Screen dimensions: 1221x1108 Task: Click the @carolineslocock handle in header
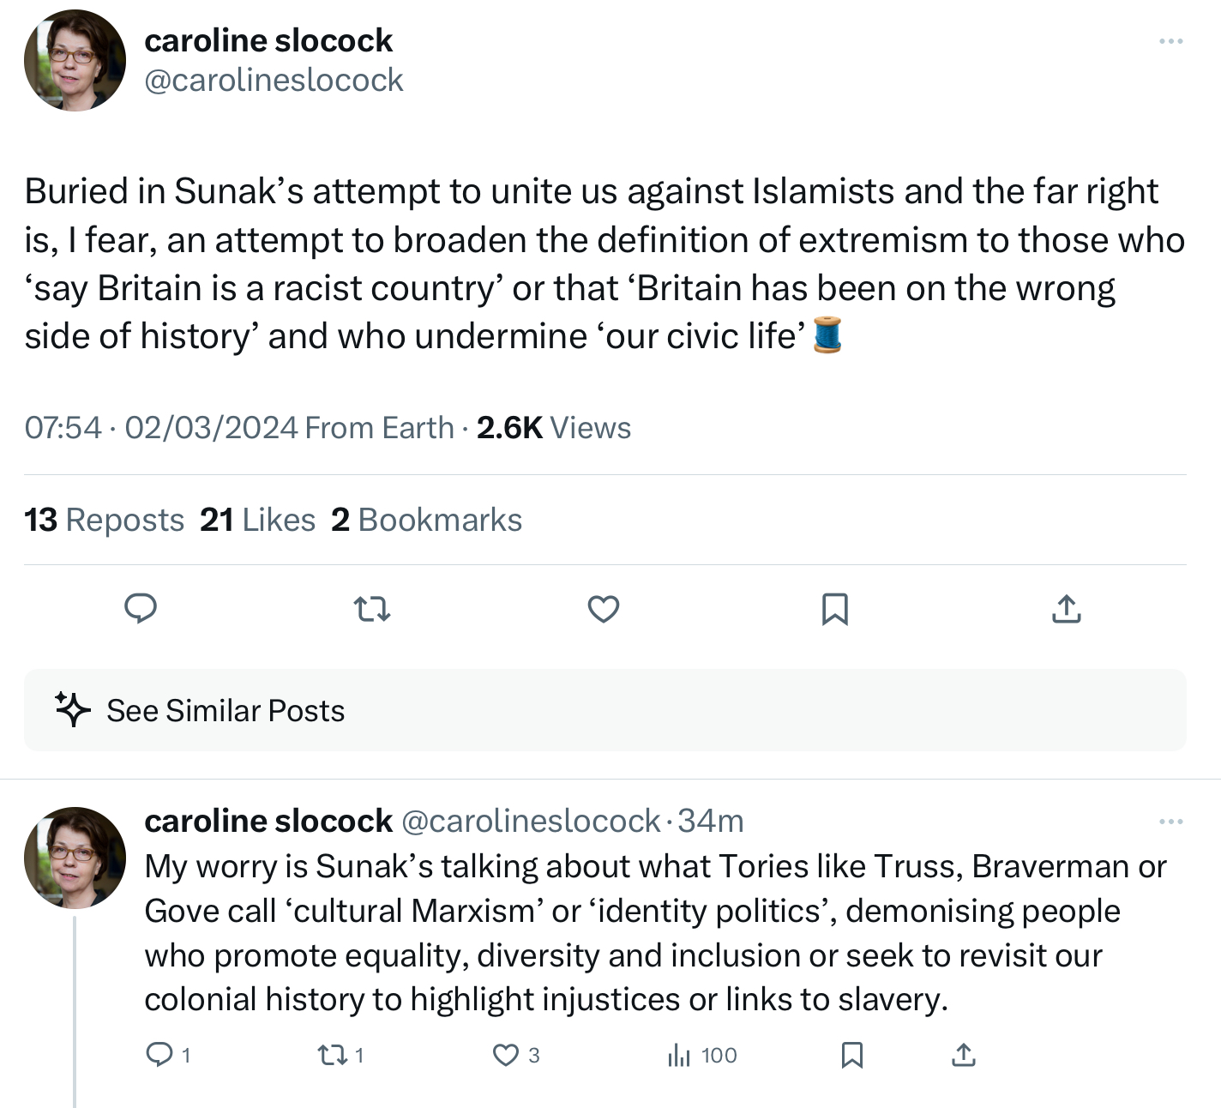(x=274, y=81)
